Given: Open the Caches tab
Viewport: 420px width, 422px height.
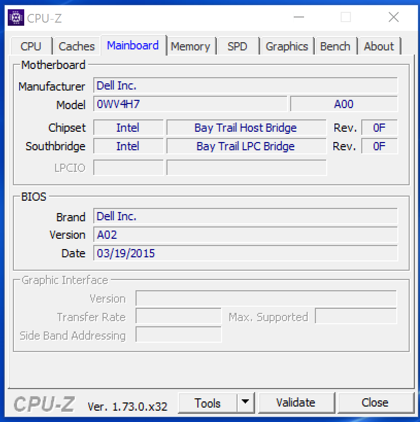Looking at the screenshot, I should pyautogui.click(x=77, y=46).
